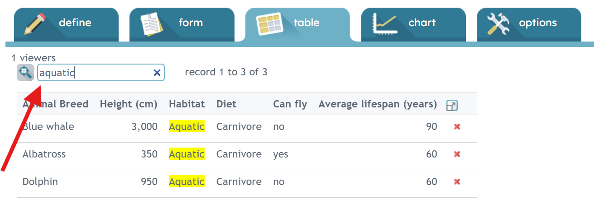Viewport: 594px width, 204px height.
Task: Click the pencil icon on the define tab
Action: pos(36,24)
